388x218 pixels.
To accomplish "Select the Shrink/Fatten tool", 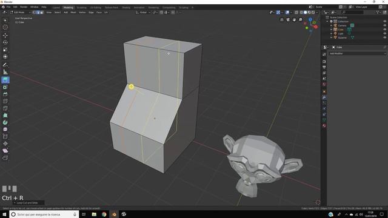I will (5, 144).
